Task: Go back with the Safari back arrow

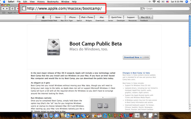Action: click(x=3, y=8)
